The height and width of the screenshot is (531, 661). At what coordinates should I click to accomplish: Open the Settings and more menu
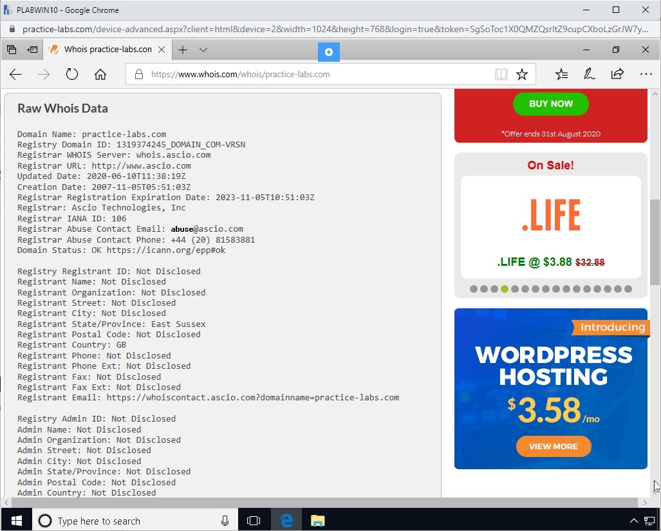pyautogui.click(x=646, y=74)
